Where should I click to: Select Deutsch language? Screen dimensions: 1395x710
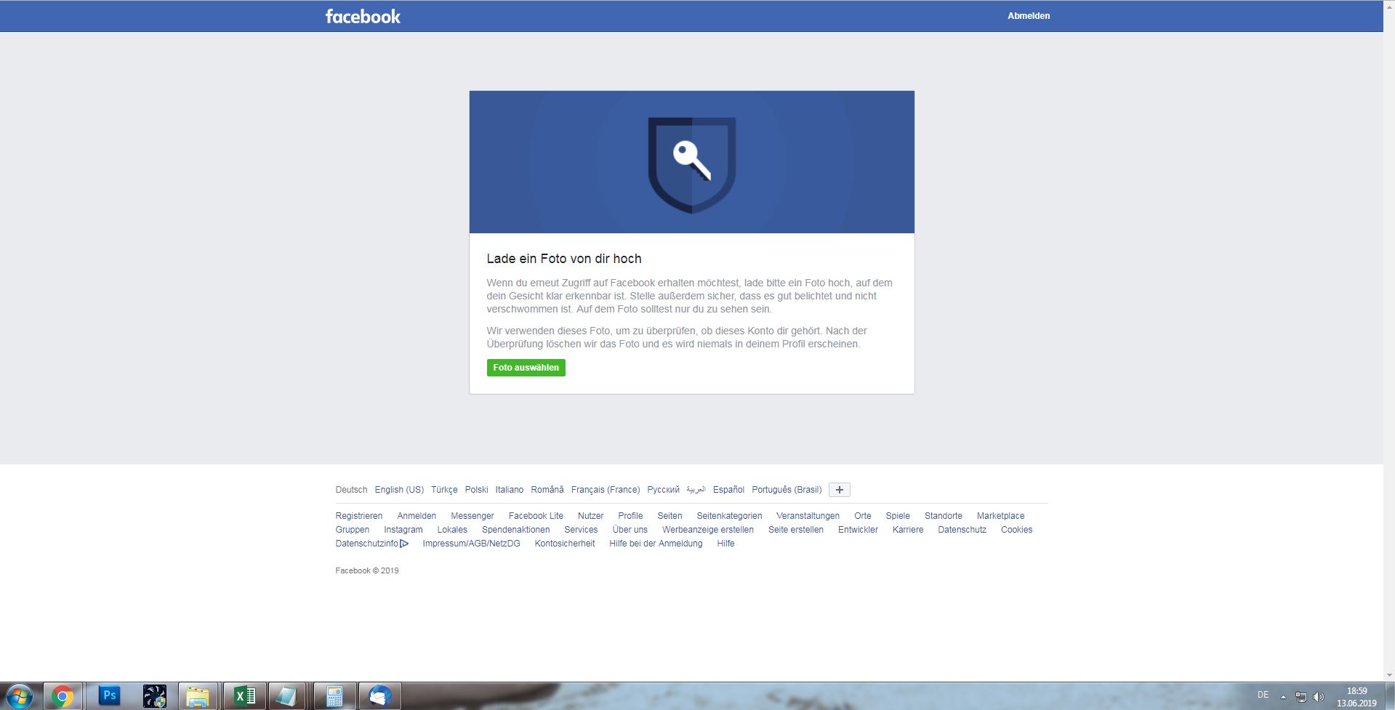pos(351,490)
